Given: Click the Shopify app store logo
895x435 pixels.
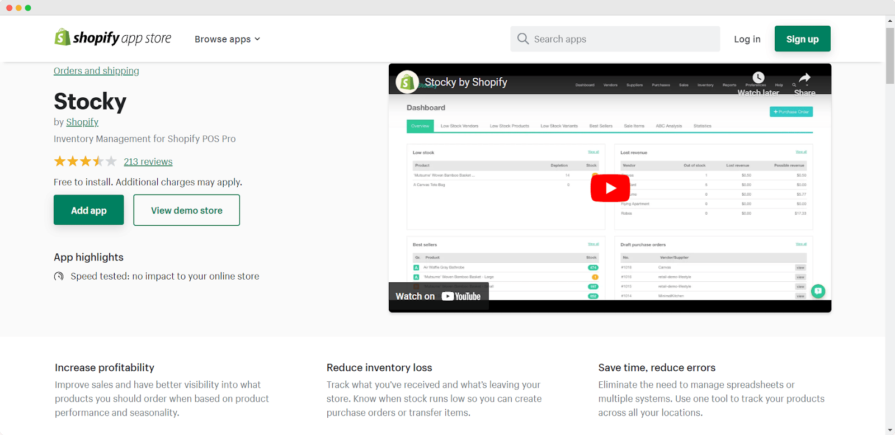Looking at the screenshot, I should point(112,37).
